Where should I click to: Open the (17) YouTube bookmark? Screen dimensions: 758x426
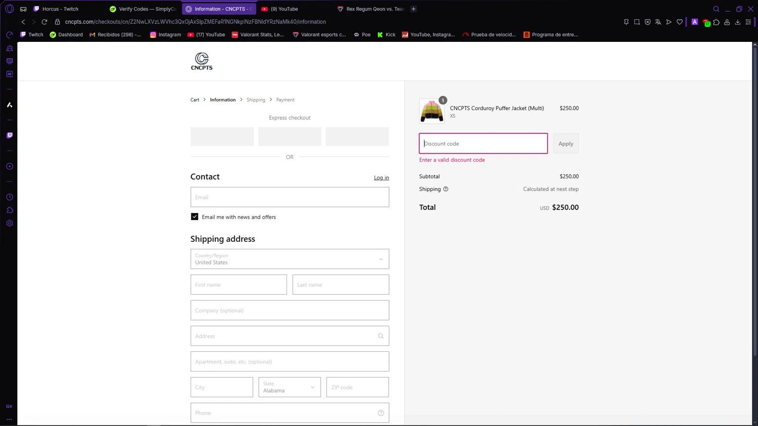tap(206, 35)
